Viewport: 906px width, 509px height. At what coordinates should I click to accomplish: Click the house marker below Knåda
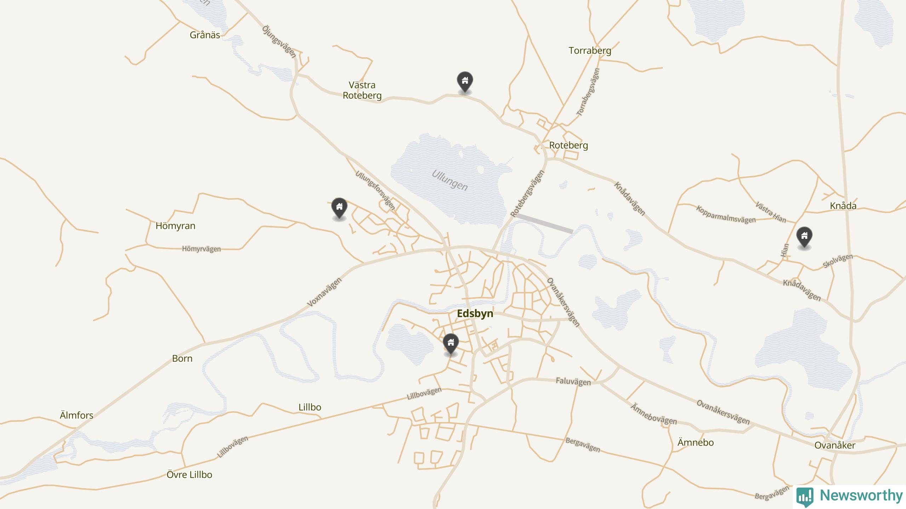(x=804, y=237)
